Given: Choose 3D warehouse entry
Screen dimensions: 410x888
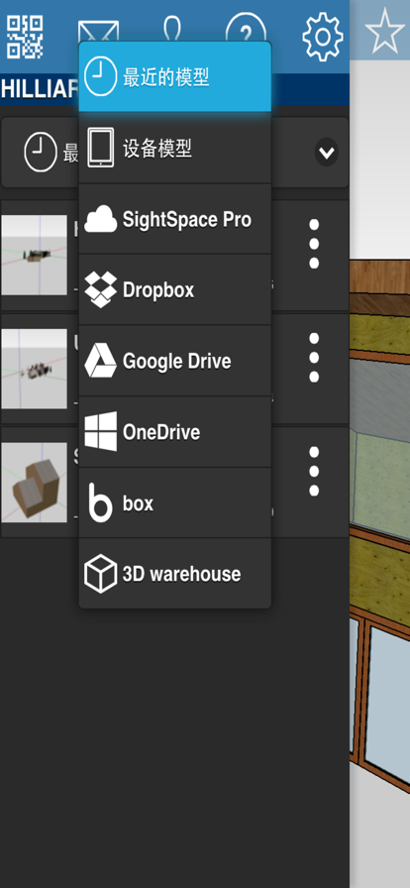Looking at the screenshot, I should 175,574.
